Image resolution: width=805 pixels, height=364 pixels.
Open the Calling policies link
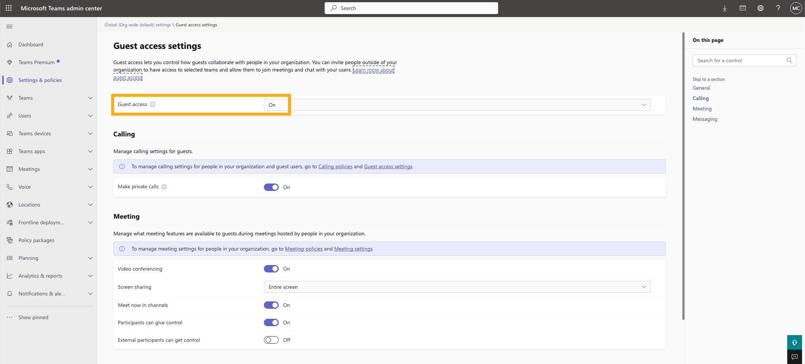(x=335, y=166)
